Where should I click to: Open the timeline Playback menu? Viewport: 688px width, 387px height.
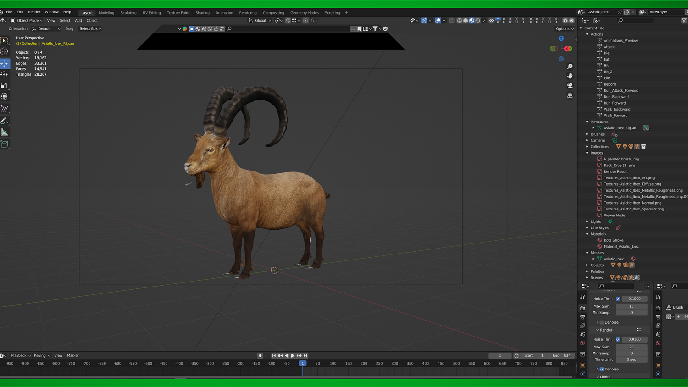click(21, 355)
